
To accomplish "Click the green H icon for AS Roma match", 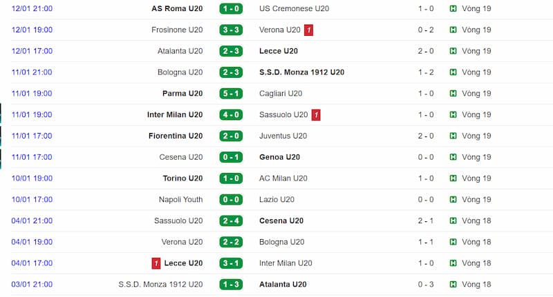I will click(453, 9).
